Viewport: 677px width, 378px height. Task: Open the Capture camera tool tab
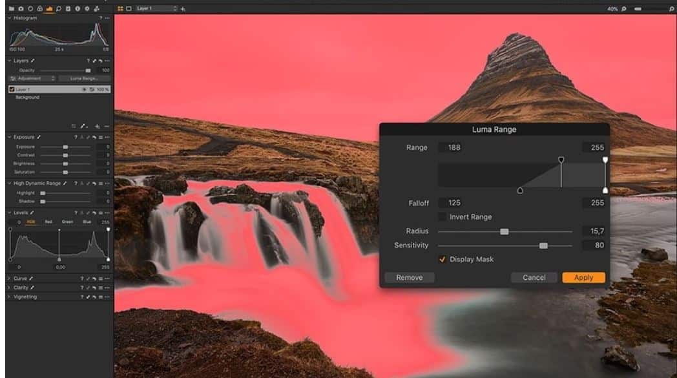[21, 8]
